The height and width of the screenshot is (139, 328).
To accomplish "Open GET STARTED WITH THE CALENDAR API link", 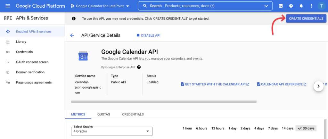I will pos(215,84).
